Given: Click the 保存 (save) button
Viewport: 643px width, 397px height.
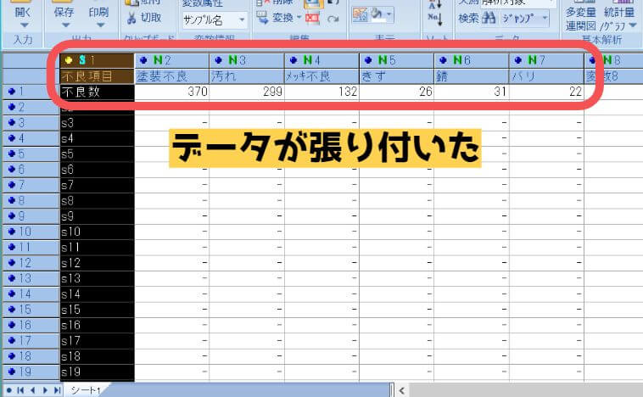Looking at the screenshot, I should 64,12.
